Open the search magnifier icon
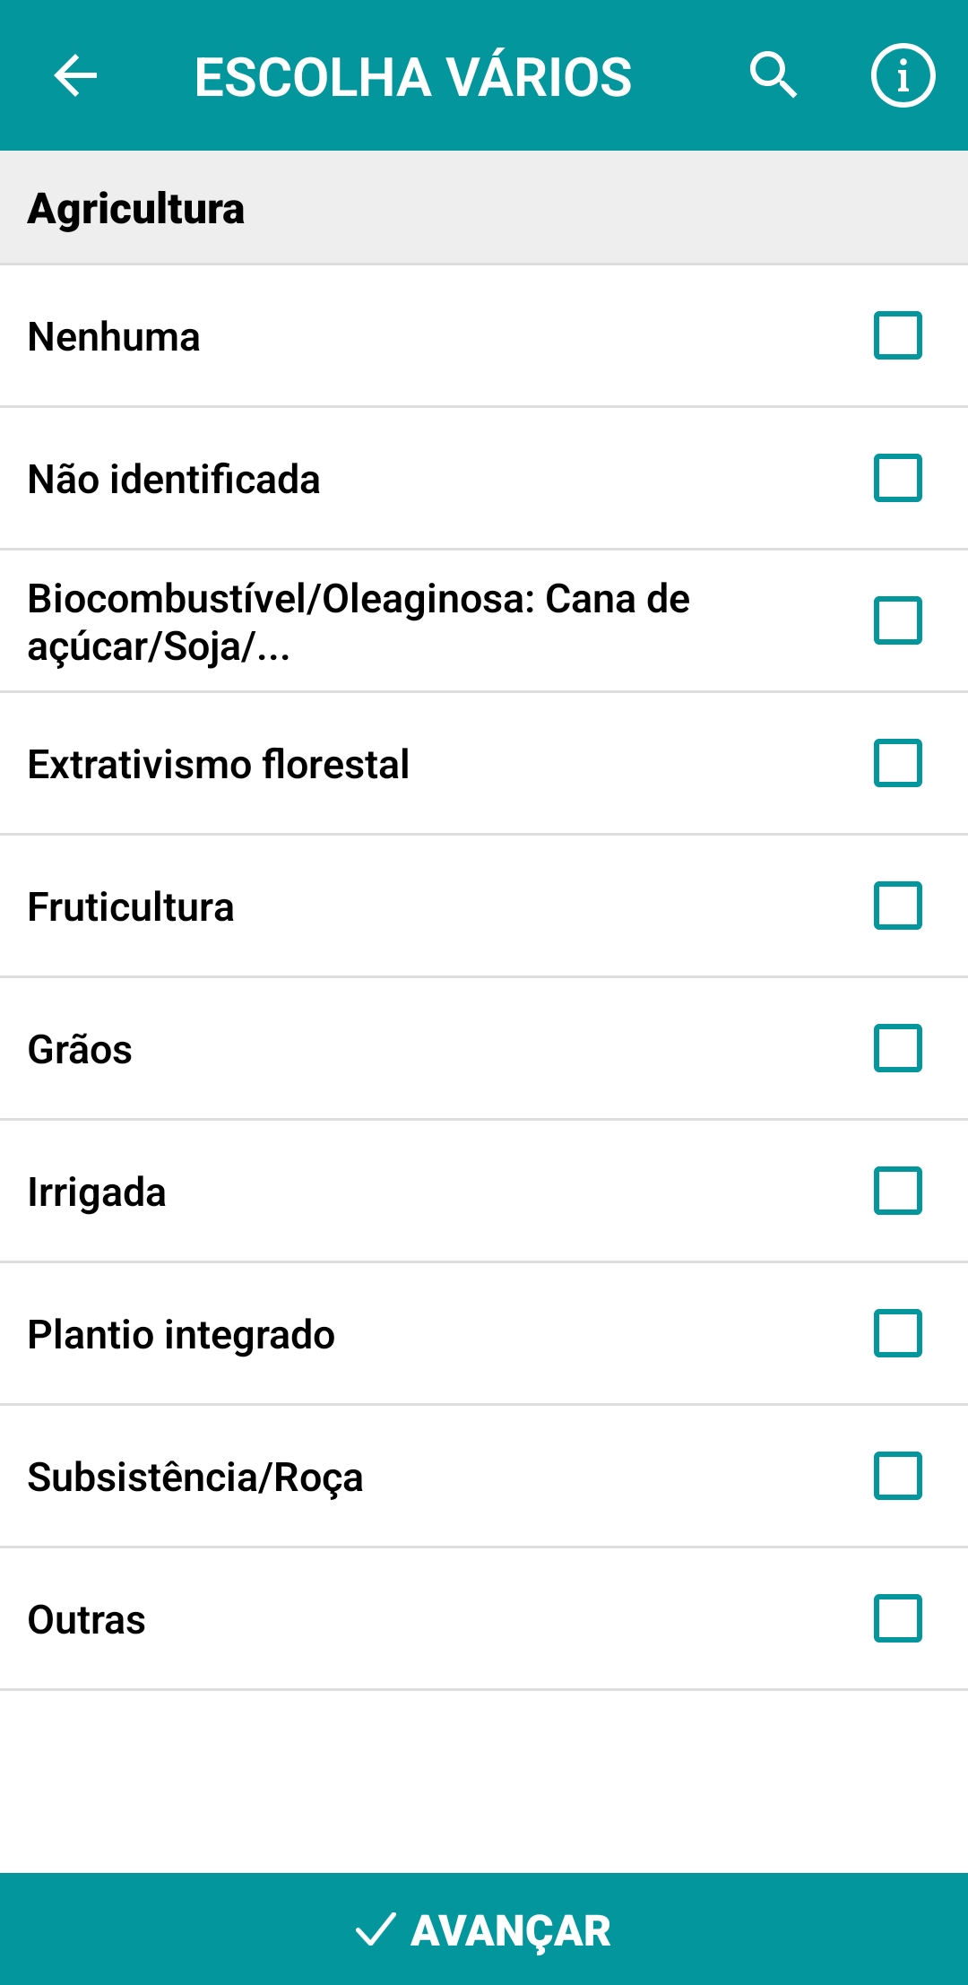The width and height of the screenshot is (968, 1985). (773, 75)
